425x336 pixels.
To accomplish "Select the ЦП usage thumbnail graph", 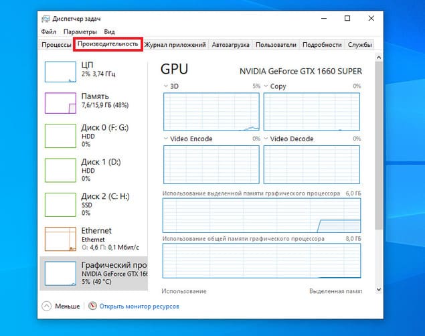I will (x=60, y=72).
